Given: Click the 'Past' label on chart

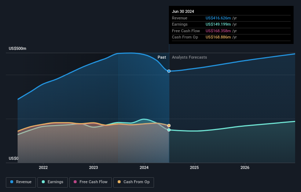Looking at the screenshot, I should tap(162, 58).
